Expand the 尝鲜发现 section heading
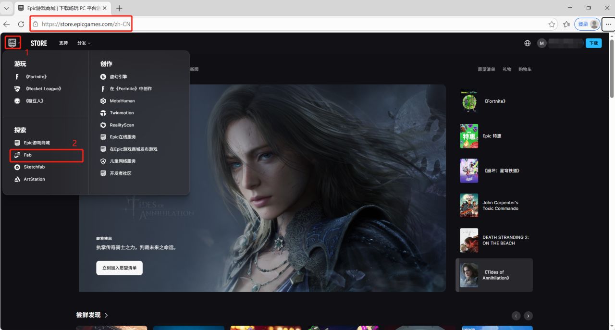Image resolution: width=615 pixels, height=330 pixels. (92, 315)
